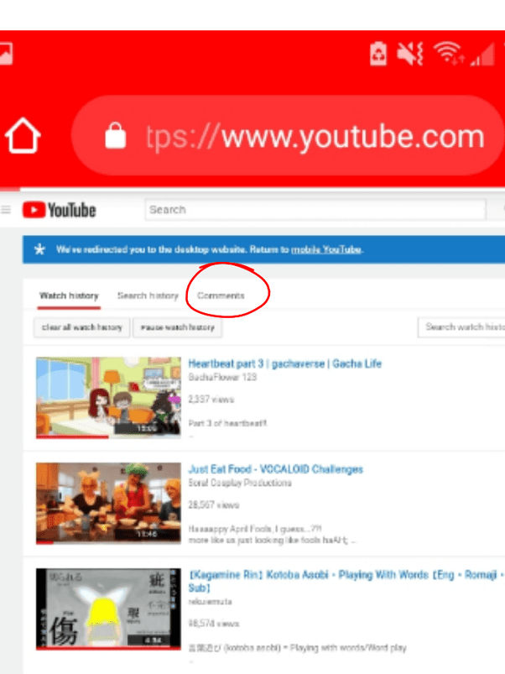Tap the cellular signal strength icon
The height and width of the screenshot is (674, 505).
coord(482,55)
